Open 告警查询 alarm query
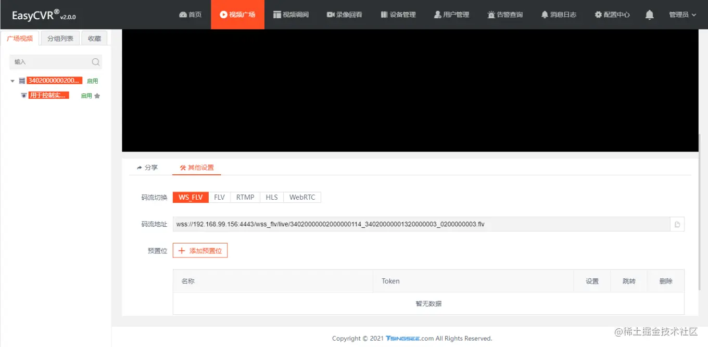The height and width of the screenshot is (347, 708). (505, 15)
